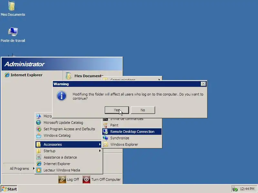Select Lecteur Windows Media menu entry

point(69,170)
